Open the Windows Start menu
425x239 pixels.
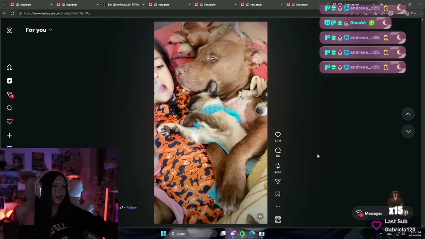(x=163, y=234)
